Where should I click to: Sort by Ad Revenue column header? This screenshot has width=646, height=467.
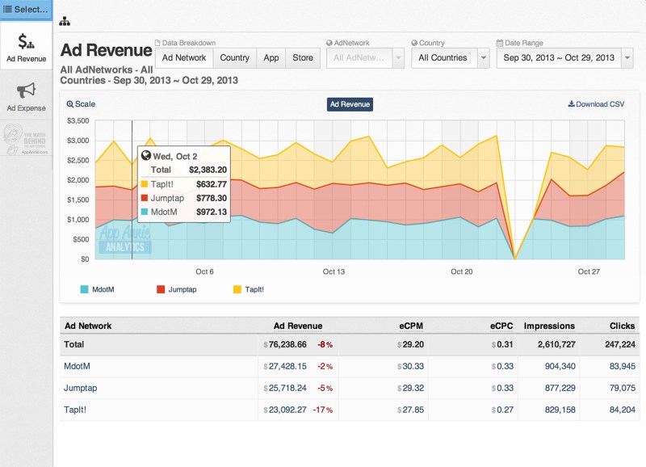pyautogui.click(x=298, y=326)
